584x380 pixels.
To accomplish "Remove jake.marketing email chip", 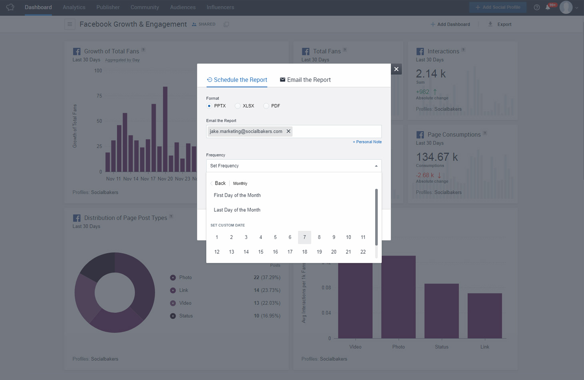I will point(288,131).
